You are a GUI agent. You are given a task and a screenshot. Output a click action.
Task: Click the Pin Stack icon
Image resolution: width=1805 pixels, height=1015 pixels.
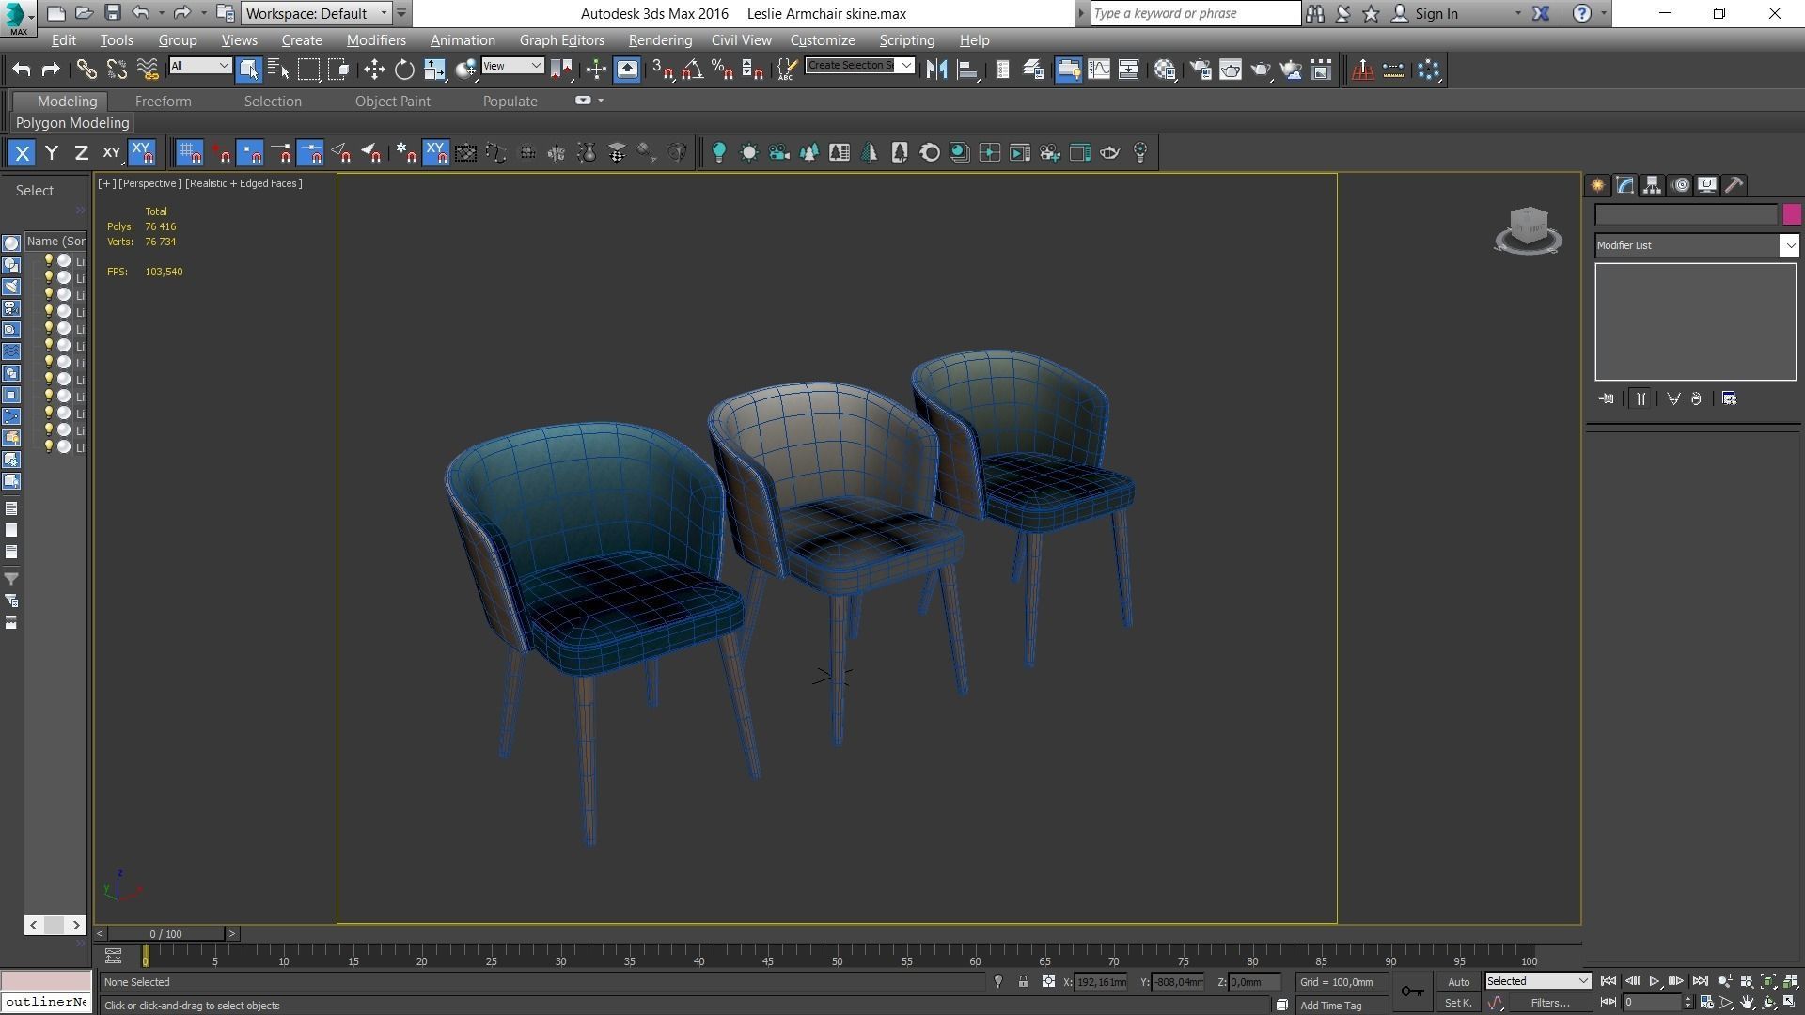pos(1606,398)
